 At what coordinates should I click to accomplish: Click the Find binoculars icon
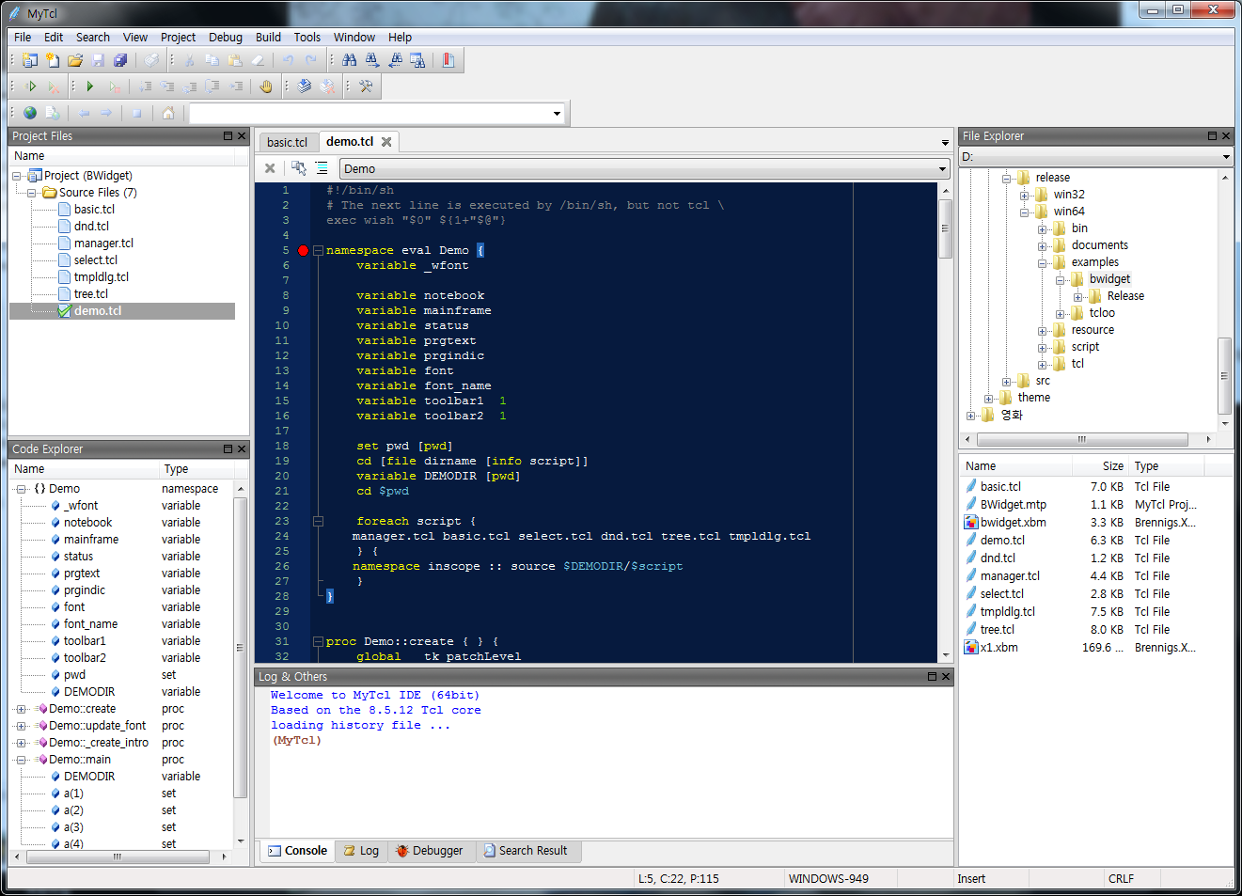[x=350, y=60]
